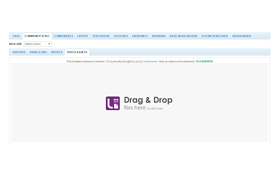
Task: Click the Drag & Drop heading
Action: pos(148,100)
